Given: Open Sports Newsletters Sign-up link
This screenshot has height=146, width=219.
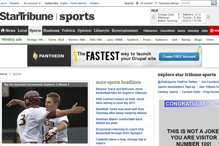Looking at the screenshot, I should [x=177, y=87].
